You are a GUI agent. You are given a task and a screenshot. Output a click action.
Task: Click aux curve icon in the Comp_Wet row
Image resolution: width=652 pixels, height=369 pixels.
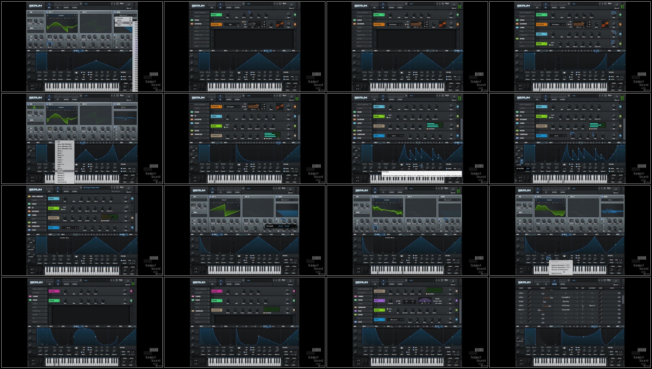coord(601,310)
